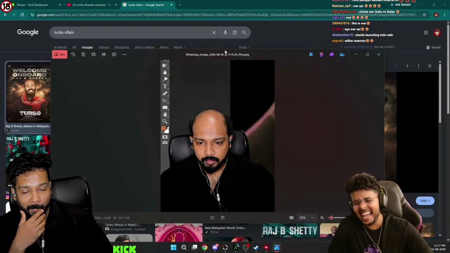
Task: Open Task View on the taskbar
Action: coord(194,248)
